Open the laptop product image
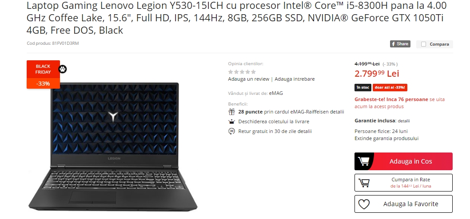This screenshot has height=219, width=470. (x=113, y=147)
